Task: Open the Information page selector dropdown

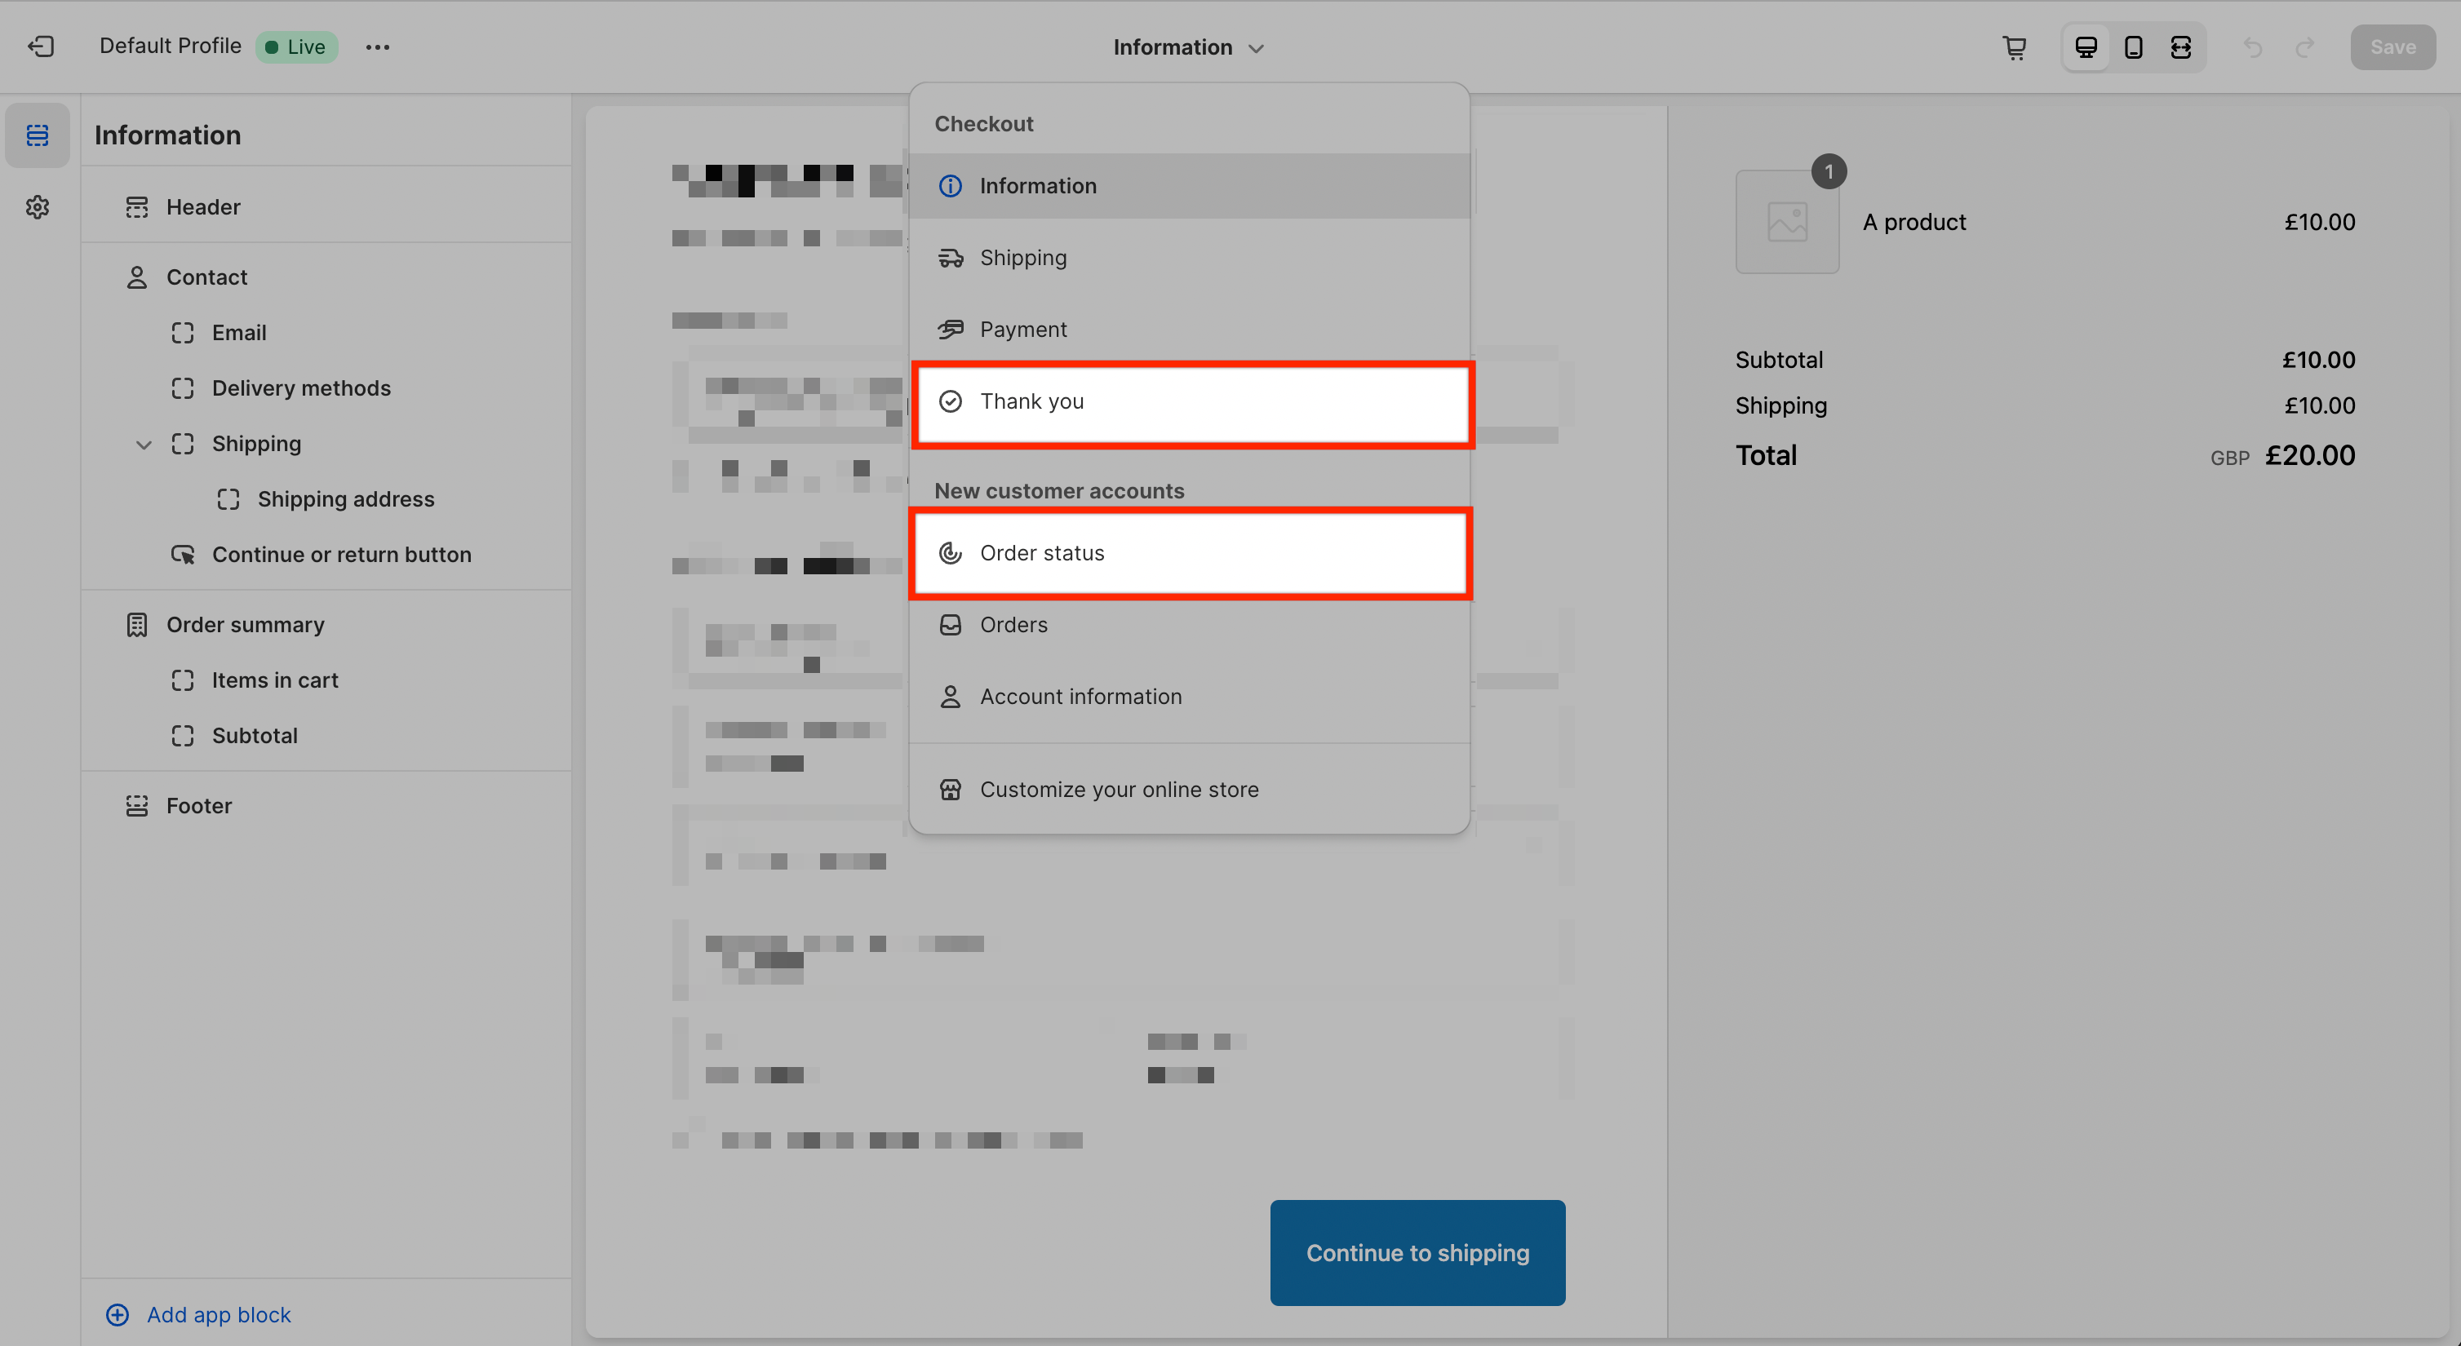Action: tap(1188, 46)
